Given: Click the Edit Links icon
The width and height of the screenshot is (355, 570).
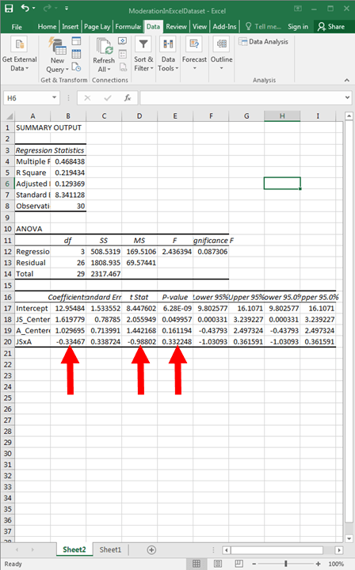Looking at the screenshot, I should coord(123,66).
